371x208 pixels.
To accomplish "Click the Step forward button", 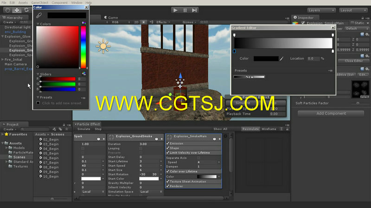I will 194,10.
